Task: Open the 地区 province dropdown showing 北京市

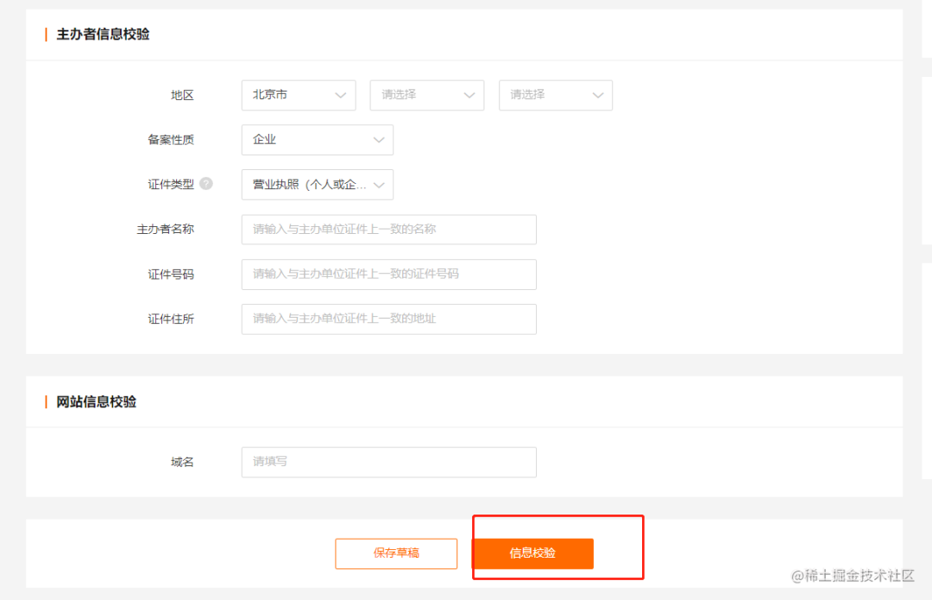Action: (x=293, y=95)
